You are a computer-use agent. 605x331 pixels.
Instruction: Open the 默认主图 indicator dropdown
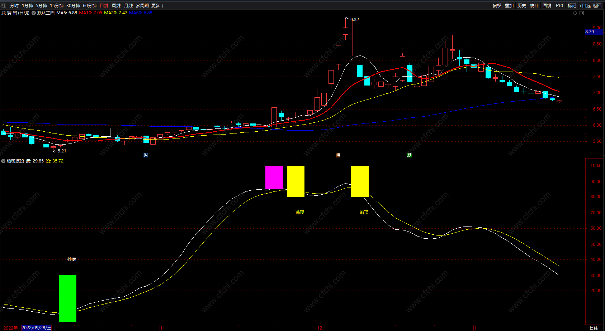point(34,13)
